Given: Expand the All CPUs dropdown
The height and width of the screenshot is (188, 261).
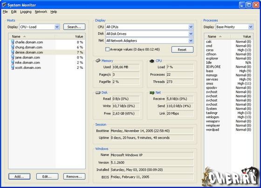Looking at the screenshot, I should point(191,27).
